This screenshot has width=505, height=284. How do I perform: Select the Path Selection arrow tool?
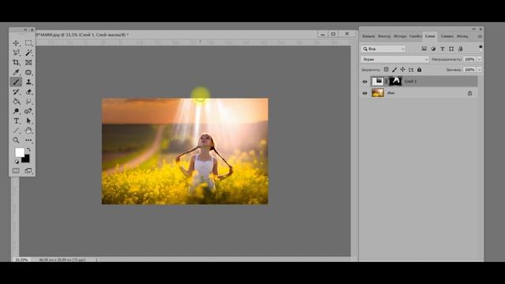tap(28, 121)
